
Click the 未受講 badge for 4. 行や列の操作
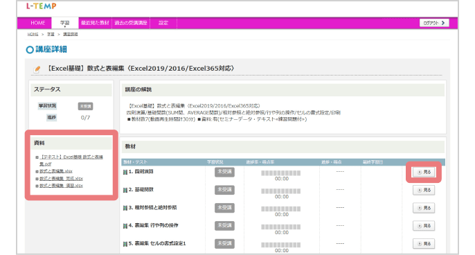pyautogui.click(x=224, y=226)
